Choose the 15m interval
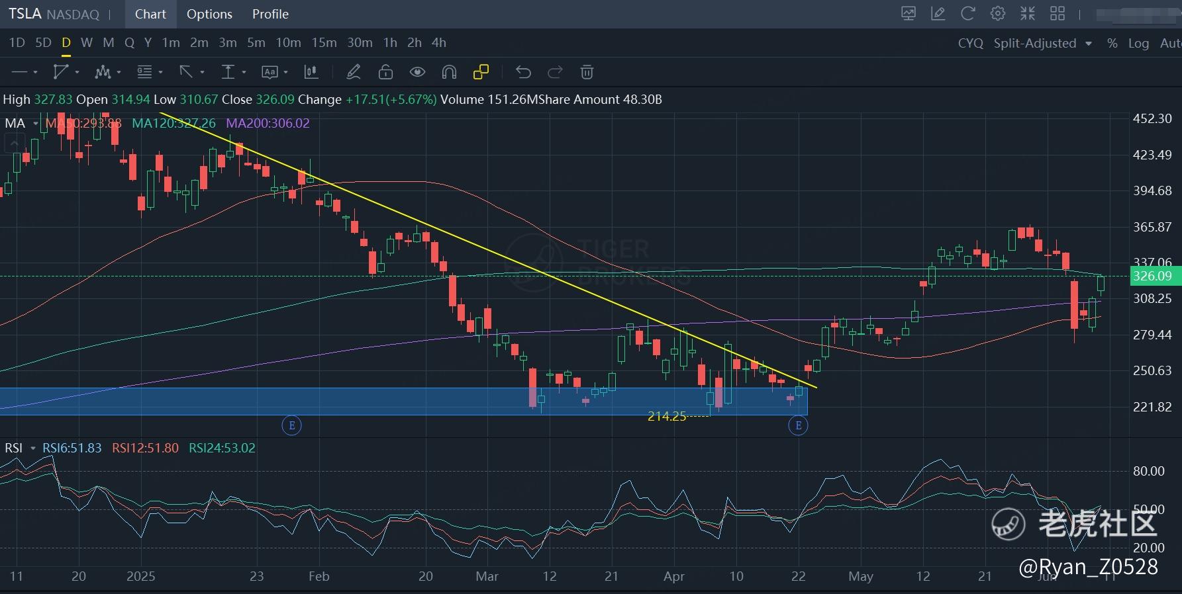Screen dimensions: 1182x594 [x=324, y=43]
